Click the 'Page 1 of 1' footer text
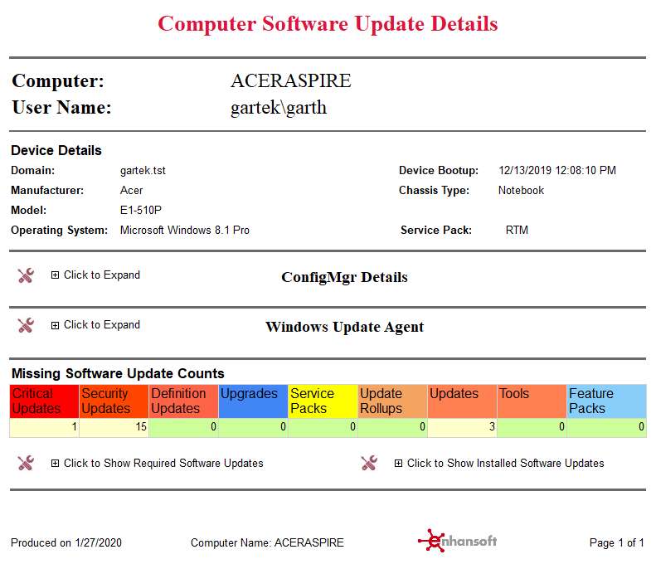Viewport: 656px width, 564px height. [617, 542]
